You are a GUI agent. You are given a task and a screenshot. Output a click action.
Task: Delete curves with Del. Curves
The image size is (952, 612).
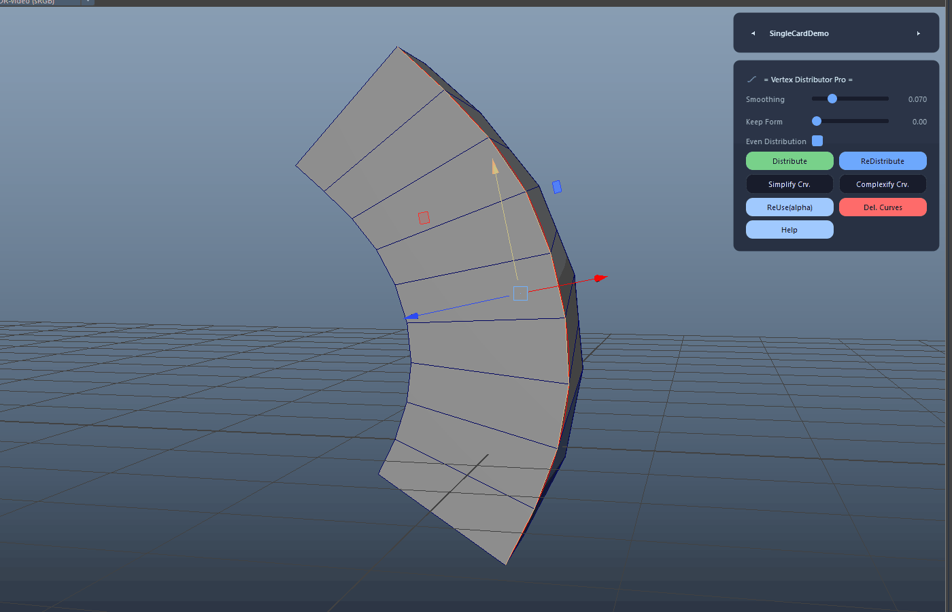coord(883,207)
